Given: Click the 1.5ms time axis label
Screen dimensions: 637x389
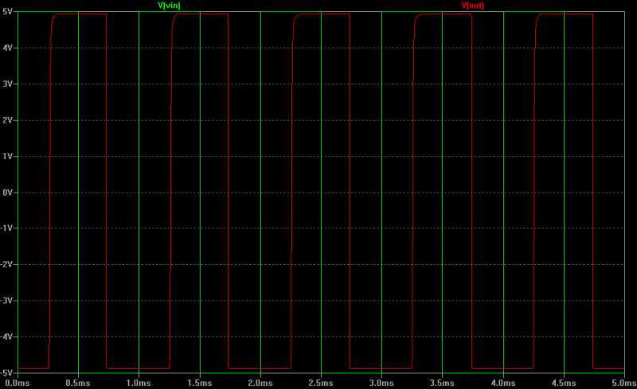Looking at the screenshot, I should 200,383.
